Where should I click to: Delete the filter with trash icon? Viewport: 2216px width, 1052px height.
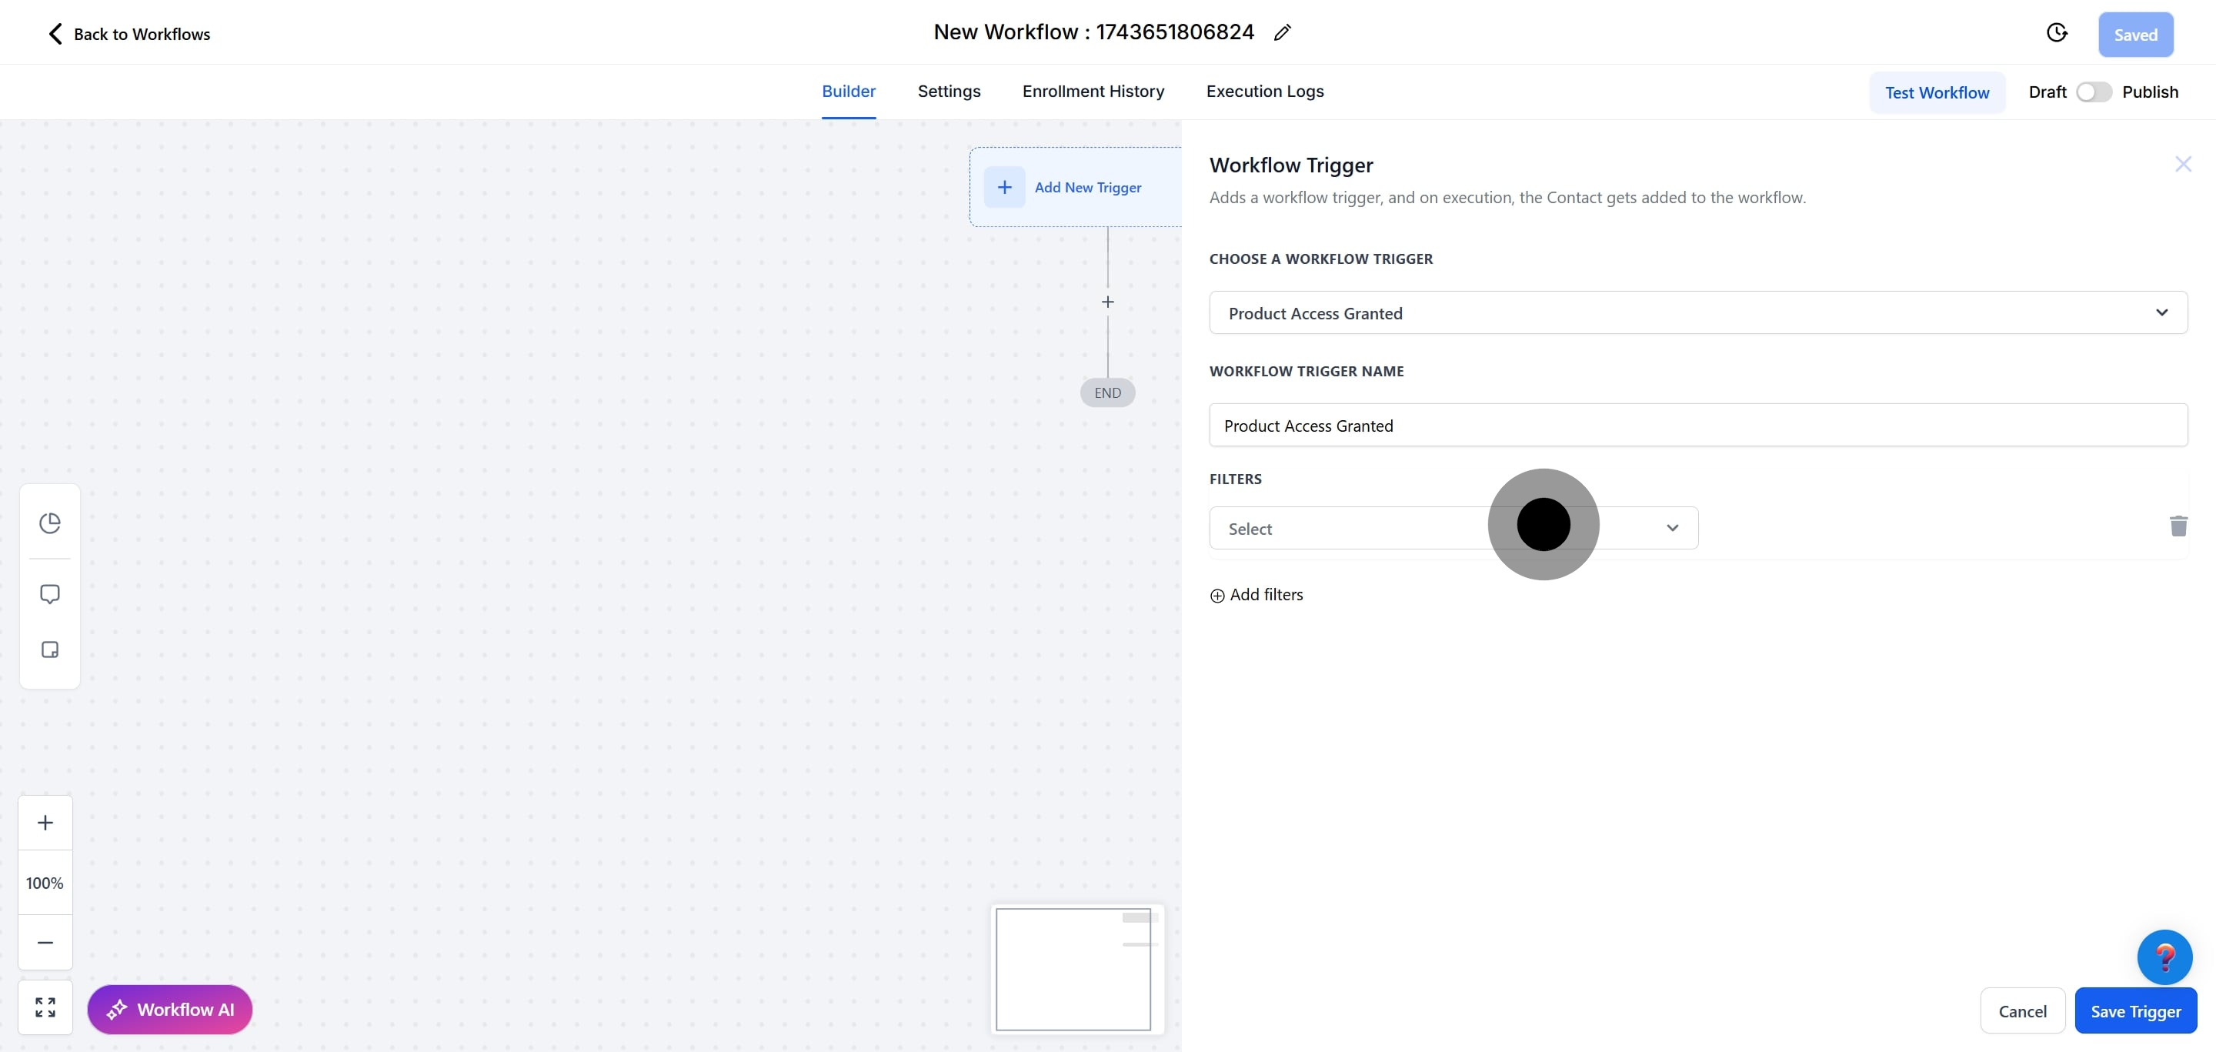click(x=2178, y=526)
